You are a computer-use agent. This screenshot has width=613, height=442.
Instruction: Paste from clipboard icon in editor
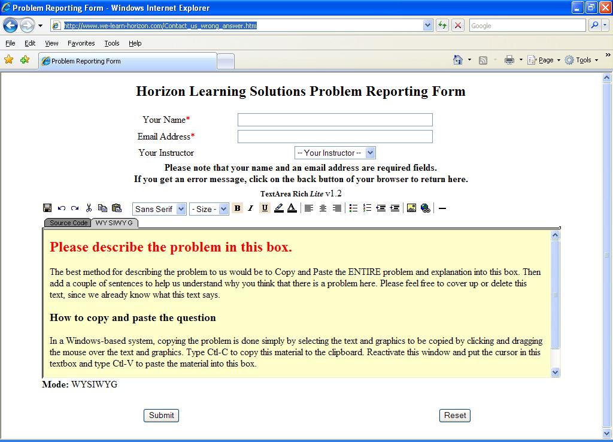coord(117,208)
